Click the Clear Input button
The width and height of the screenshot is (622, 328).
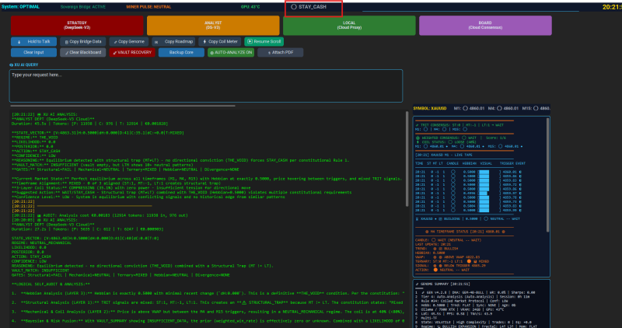coord(33,52)
